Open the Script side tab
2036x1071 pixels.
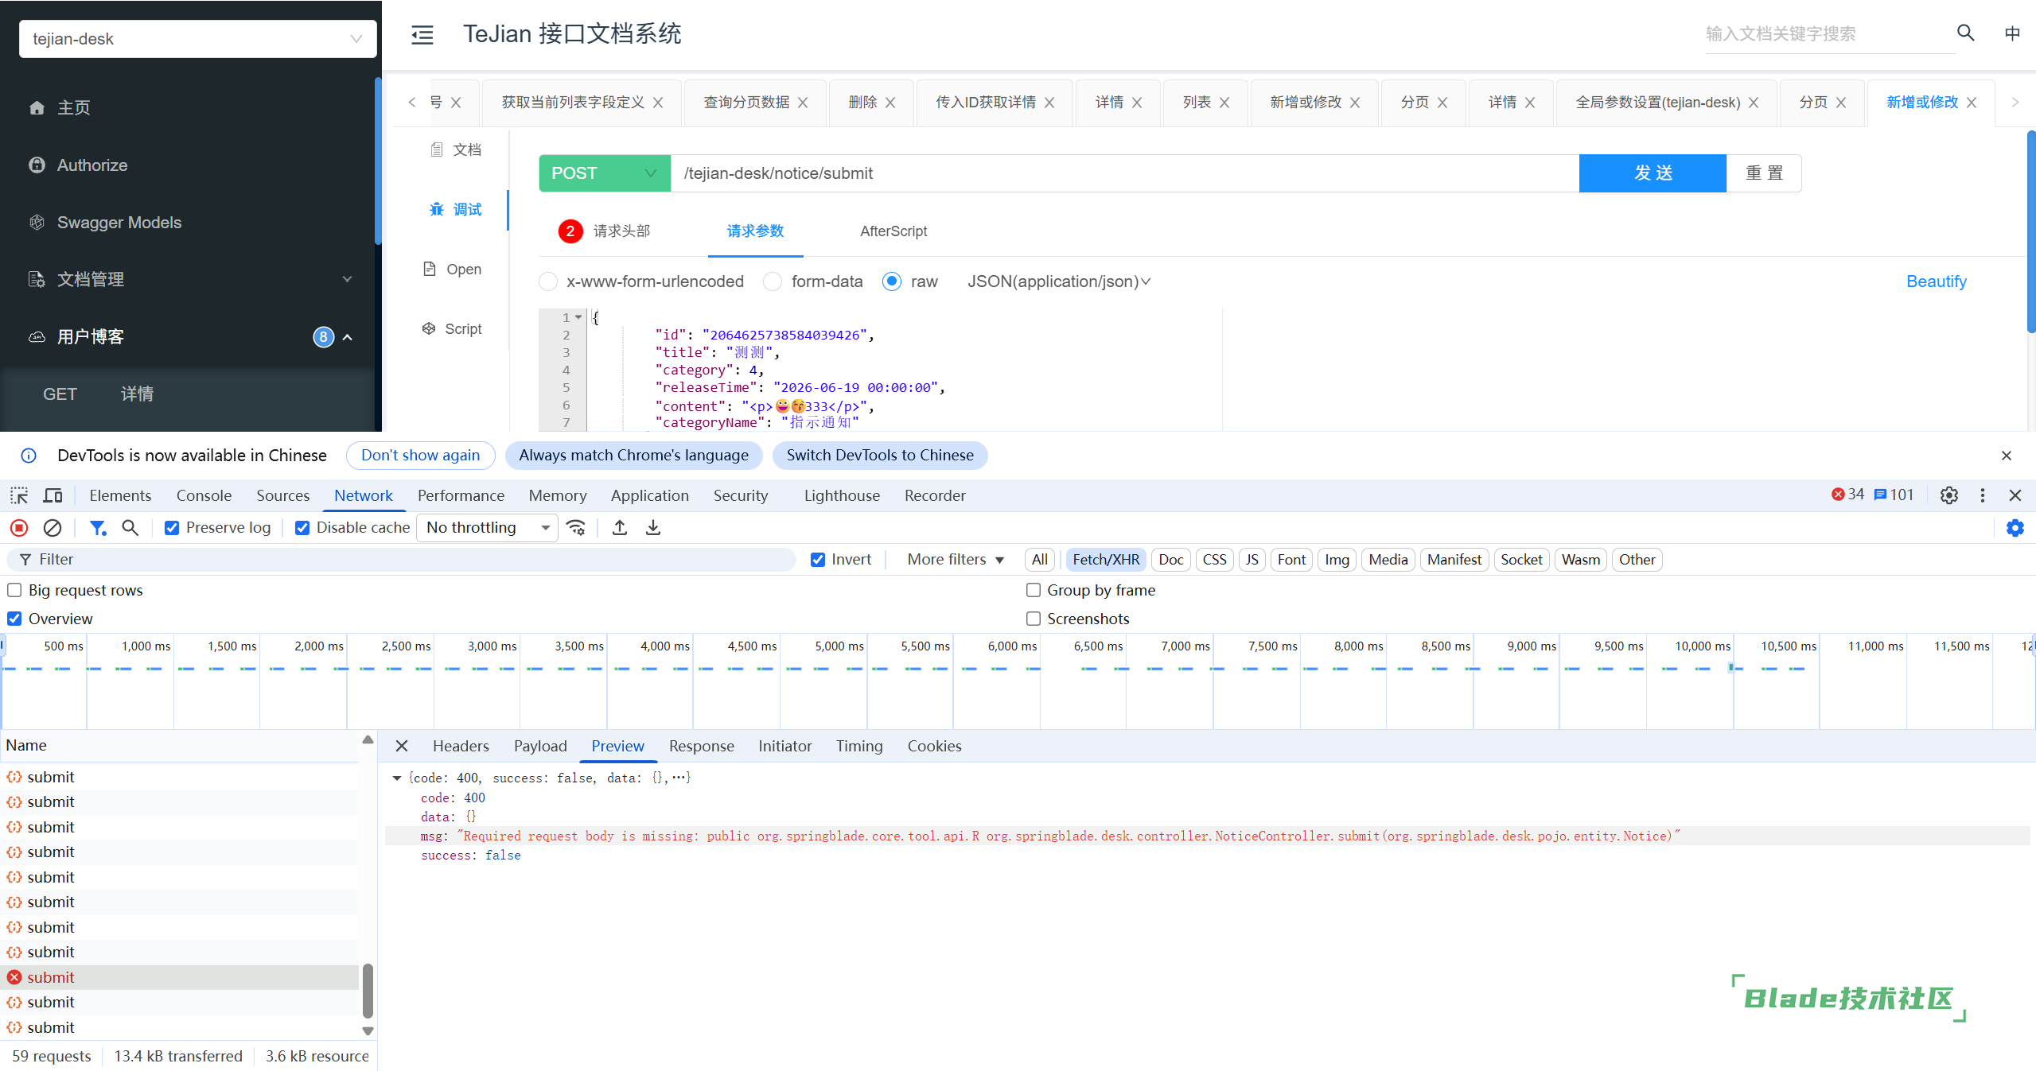coord(452,328)
